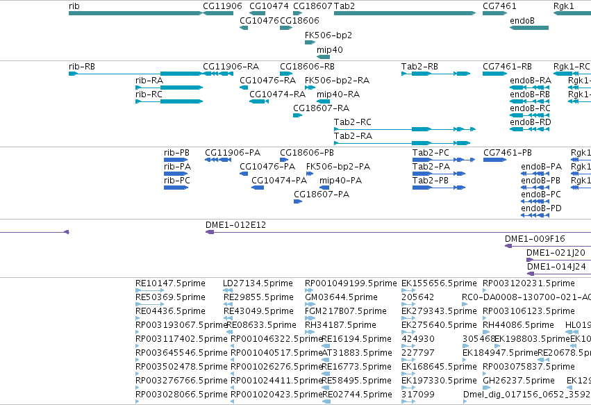Click EST LD27134.5prime

tap(228, 291)
